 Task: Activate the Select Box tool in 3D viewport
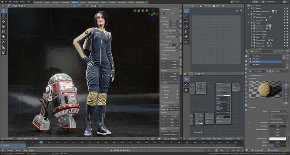[3, 11]
